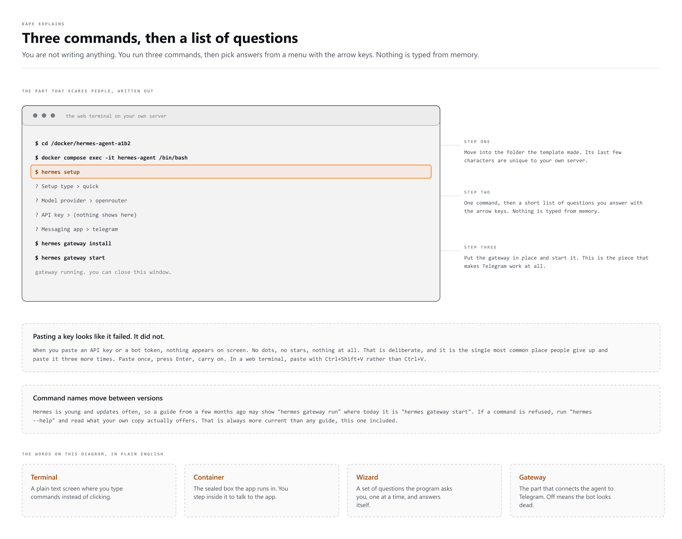Screen dimensions: 682x539
Task: Select the heading "Three commands, then a list of questions"
Action: (160, 38)
